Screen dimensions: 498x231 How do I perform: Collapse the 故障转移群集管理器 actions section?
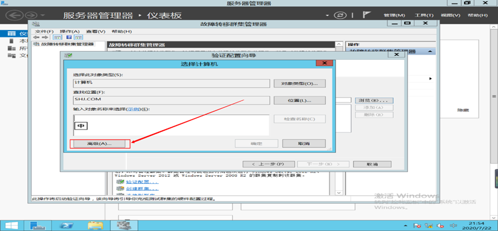tap(429, 51)
